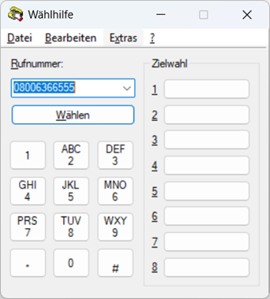Viewport: 270px width, 299px height.
Task: Tap the # hash keypad key
Action: (x=116, y=263)
